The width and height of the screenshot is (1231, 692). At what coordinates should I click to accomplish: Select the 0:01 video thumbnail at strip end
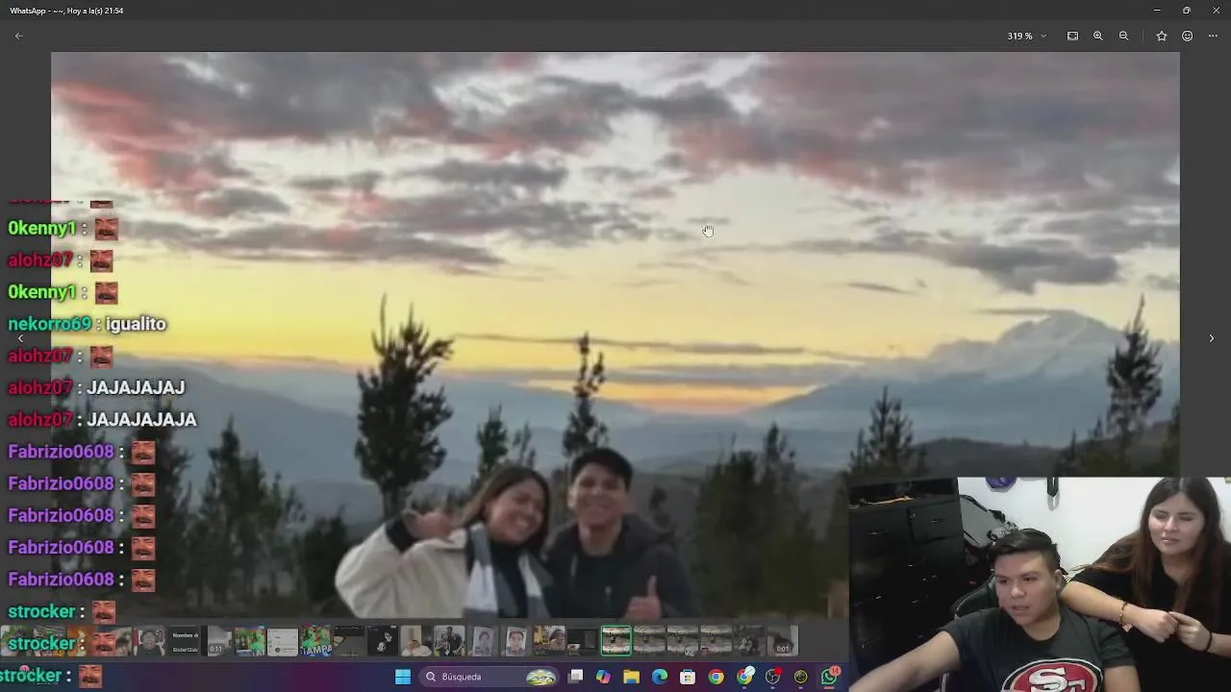[x=782, y=641]
